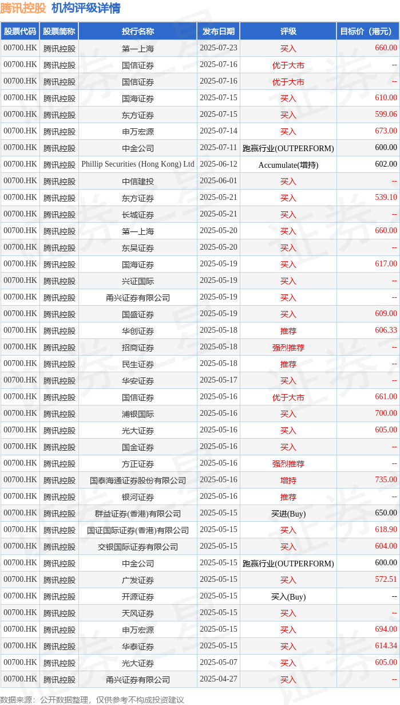The width and height of the screenshot is (400, 705).
Task: Click the 腾讯控股 title link at top
Action: (x=23, y=8)
